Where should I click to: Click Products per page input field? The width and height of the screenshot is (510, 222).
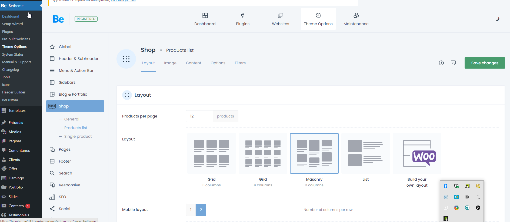tap(199, 116)
